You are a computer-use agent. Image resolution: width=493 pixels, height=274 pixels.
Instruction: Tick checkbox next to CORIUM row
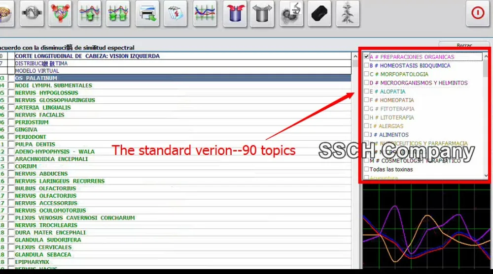pyautogui.click(x=11, y=166)
